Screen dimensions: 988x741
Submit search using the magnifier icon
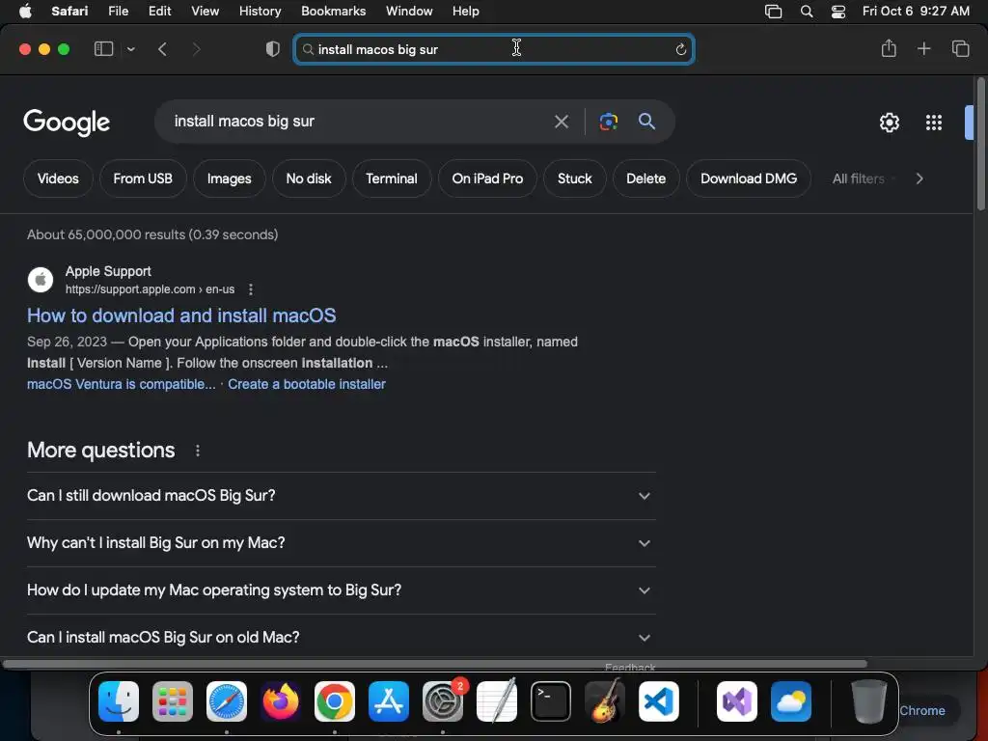tap(646, 121)
